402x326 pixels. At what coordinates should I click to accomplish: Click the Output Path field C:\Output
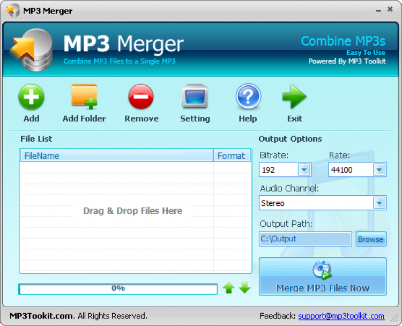(305, 239)
